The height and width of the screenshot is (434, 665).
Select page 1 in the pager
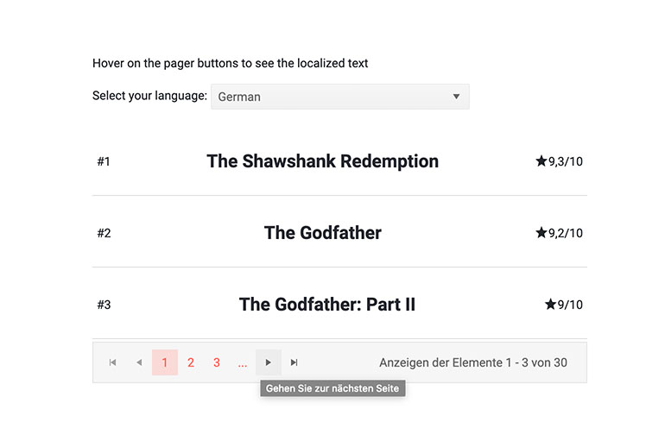pyautogui.click(x=165, y=363)
